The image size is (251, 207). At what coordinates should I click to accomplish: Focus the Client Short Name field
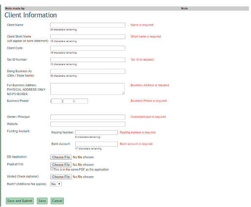click(x=88, y=37)
